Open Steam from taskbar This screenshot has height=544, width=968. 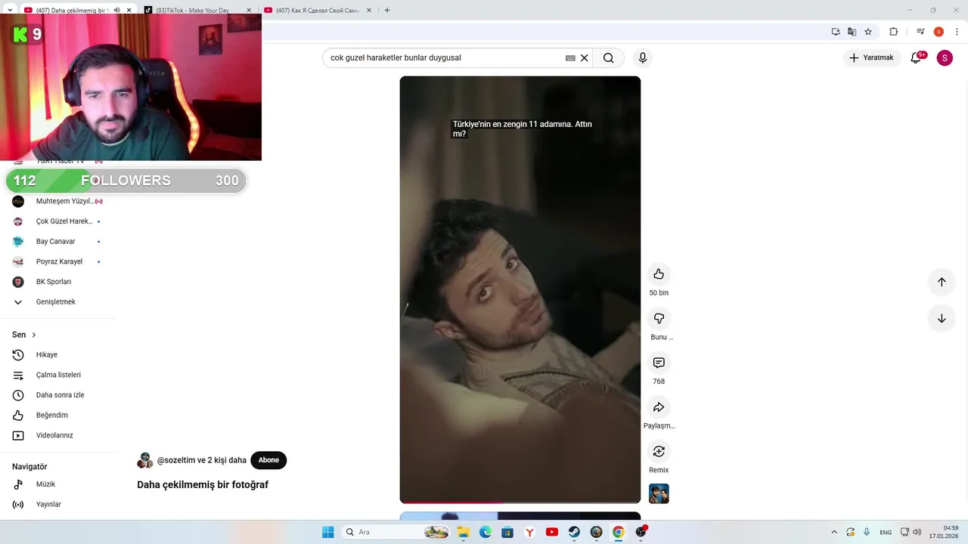[574, 532]
